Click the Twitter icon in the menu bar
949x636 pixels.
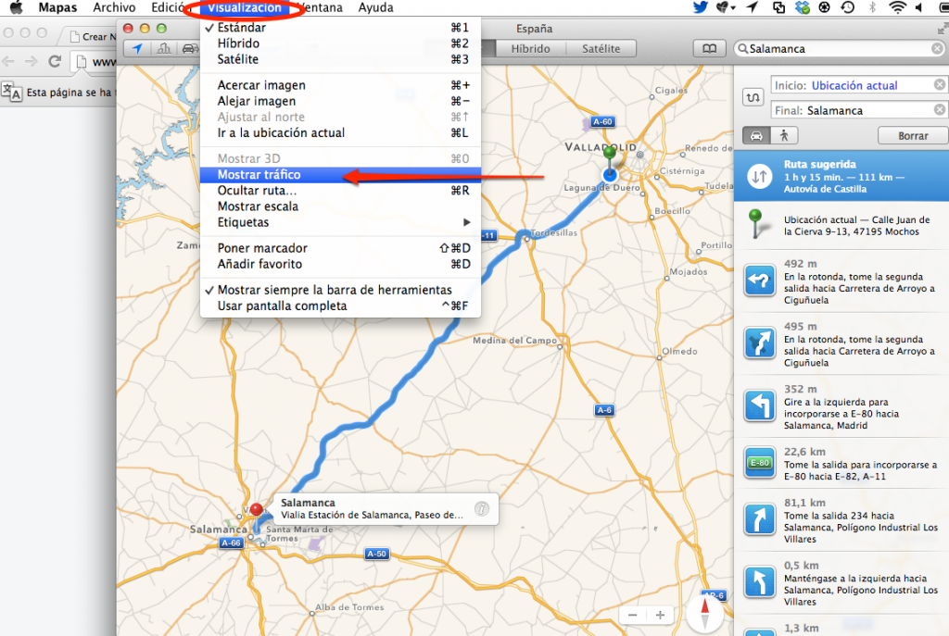tap(701, 7)
